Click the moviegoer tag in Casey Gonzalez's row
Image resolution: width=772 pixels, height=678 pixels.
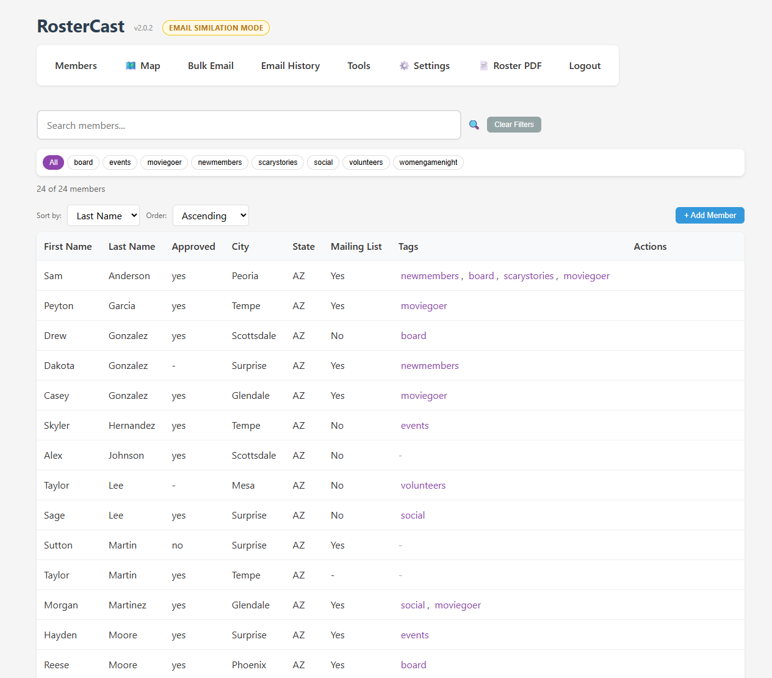(424, 396)
